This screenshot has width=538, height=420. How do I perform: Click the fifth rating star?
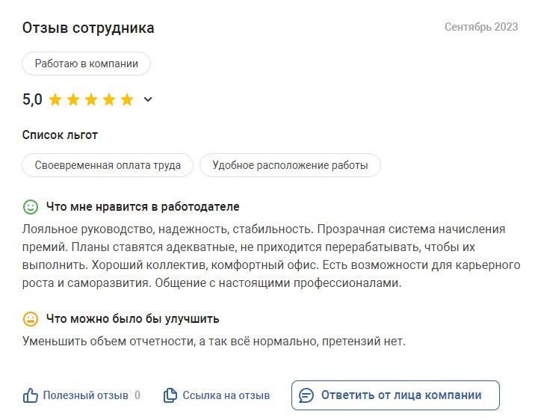click(127, 100)
